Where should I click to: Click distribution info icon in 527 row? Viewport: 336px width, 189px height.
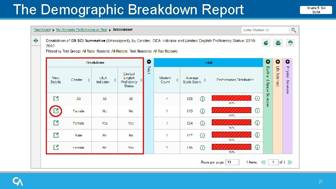pyautogui.click(x=257, y=135)
